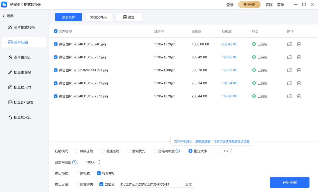
Task: Delete 微信图片_202210241141291.jpg row
Action: [x=299, y=70]
